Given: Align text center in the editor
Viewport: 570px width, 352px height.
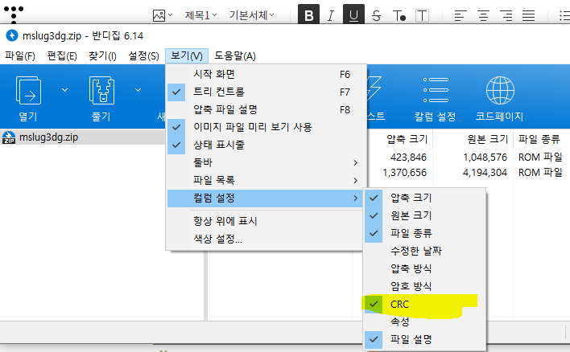Looking at the screenshot, I should pyautogui.click(x=483, y=15).
